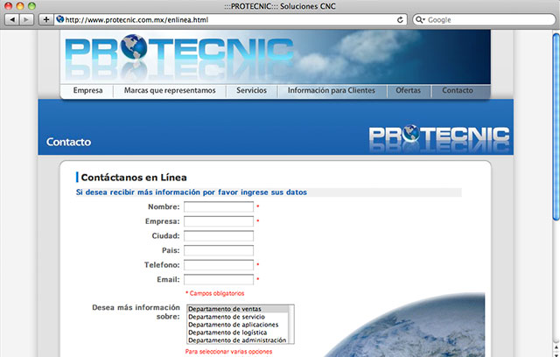Click the Campos obligatorios note

(215, 293)
